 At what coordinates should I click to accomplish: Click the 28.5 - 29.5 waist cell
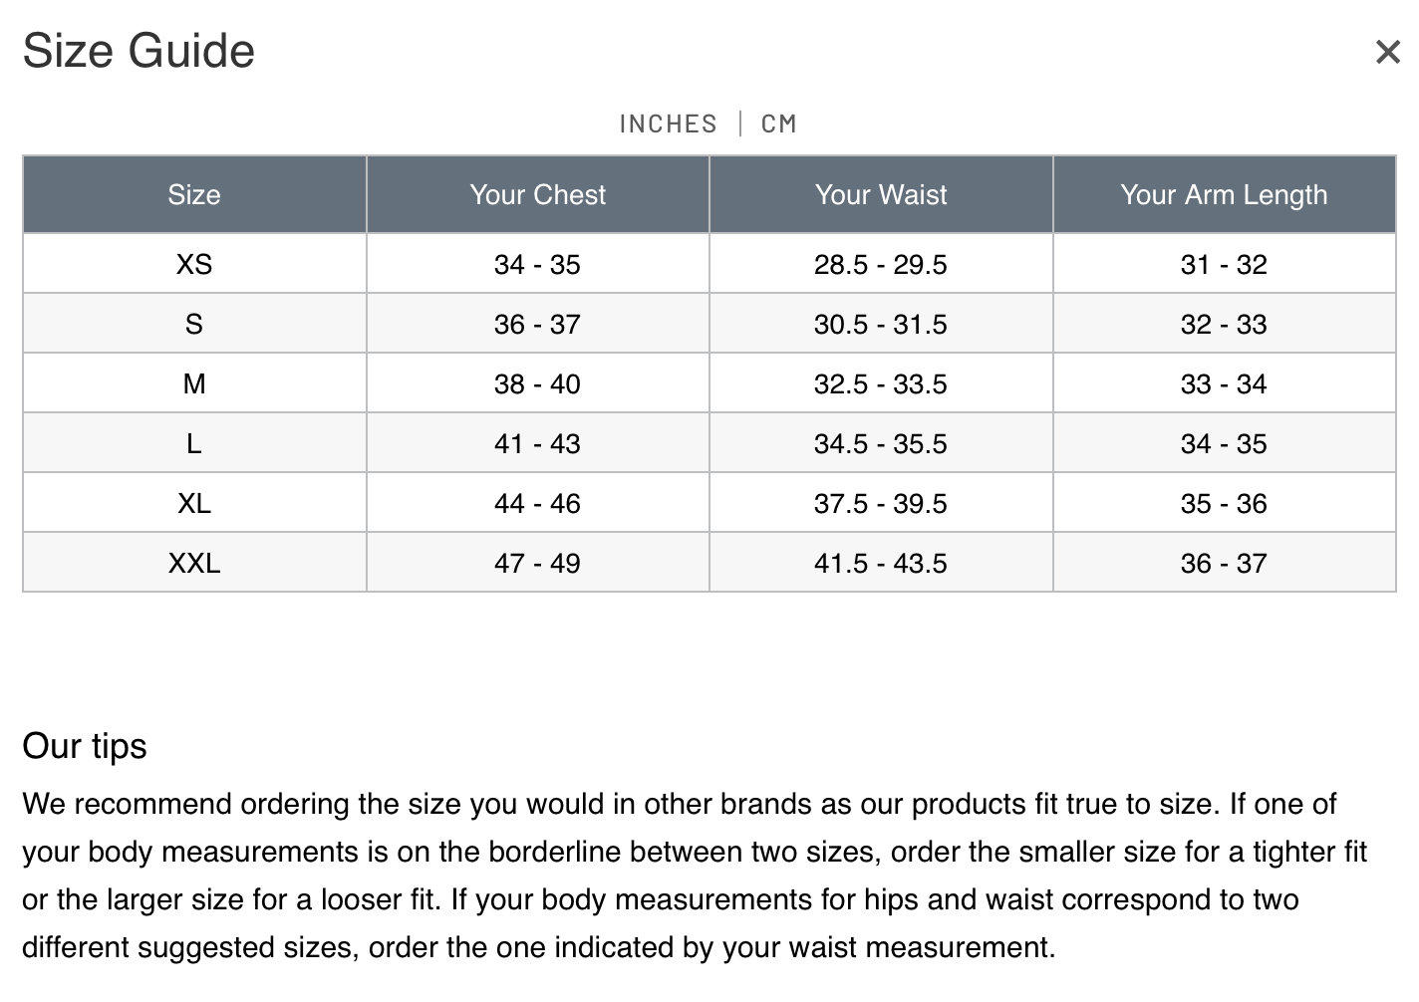tap(881, 264)
